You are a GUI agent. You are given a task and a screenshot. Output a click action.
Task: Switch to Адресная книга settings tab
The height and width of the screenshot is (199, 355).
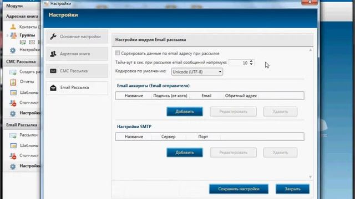pos(77,54)
